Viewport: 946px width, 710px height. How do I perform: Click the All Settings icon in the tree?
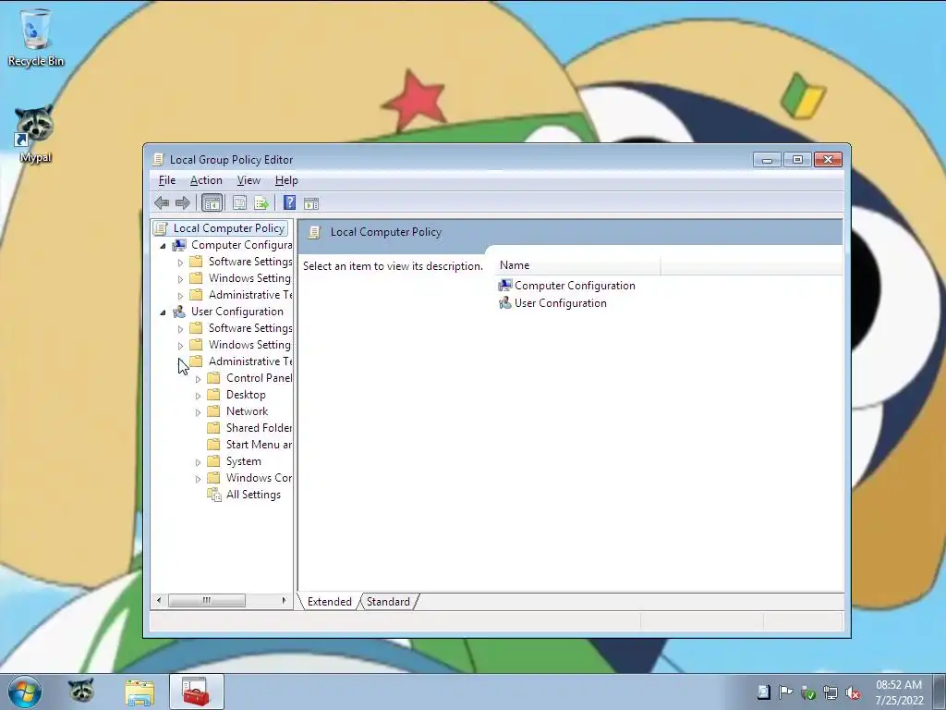[x=214, y=495]
